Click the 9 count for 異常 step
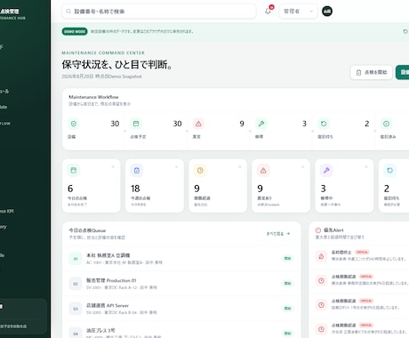The height and width of the screenshot is (338, 409). [242, 124]
